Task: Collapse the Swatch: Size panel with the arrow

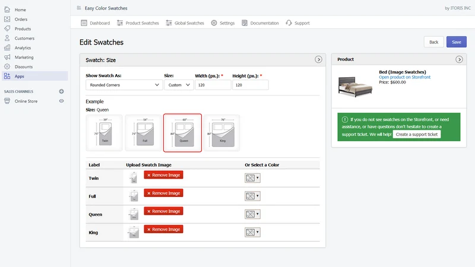Action: point(318,59)
